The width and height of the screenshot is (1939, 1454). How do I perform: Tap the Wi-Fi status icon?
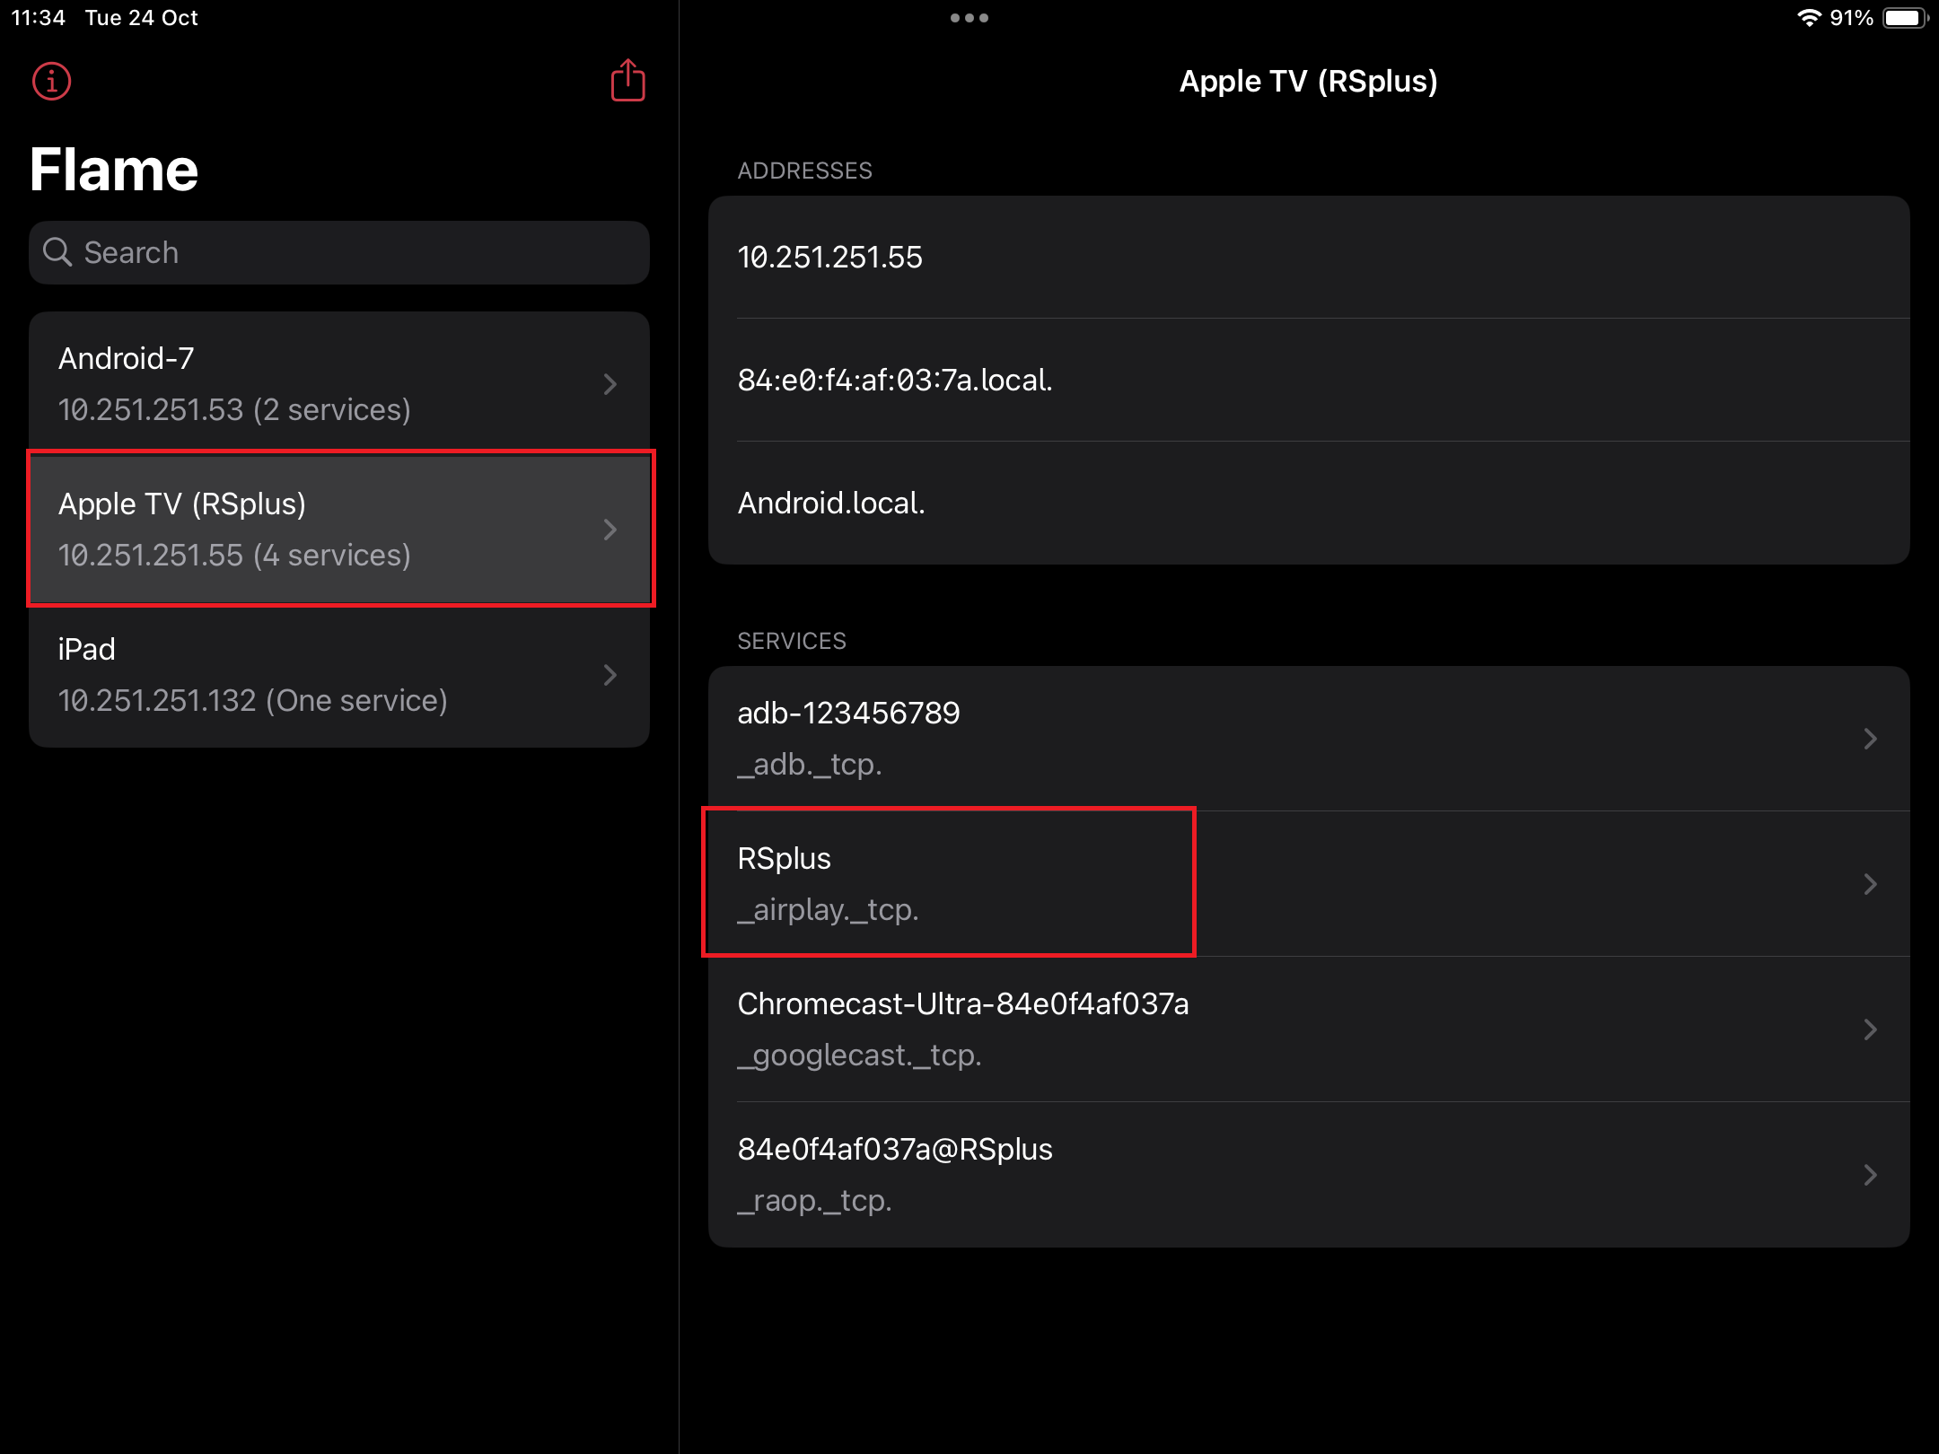[1808, 18]
